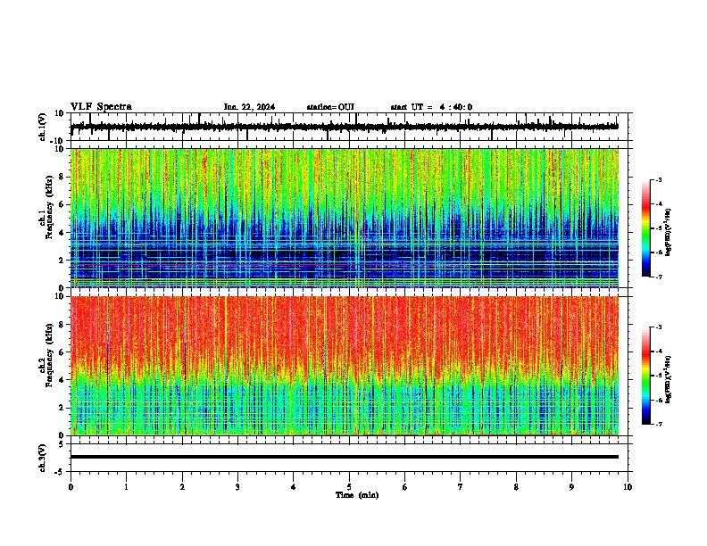Image resolution: width=707 pixels, height=546 pixels.
Task: Click the 'station=OUJ' header label
Action: point(330,107)
